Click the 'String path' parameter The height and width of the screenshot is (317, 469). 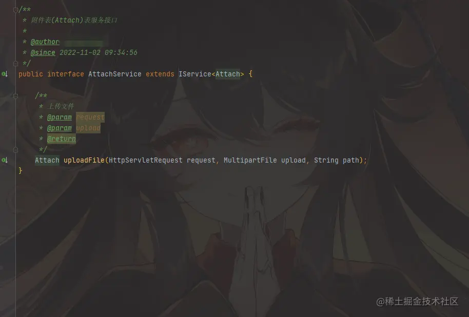coord(336,160)
